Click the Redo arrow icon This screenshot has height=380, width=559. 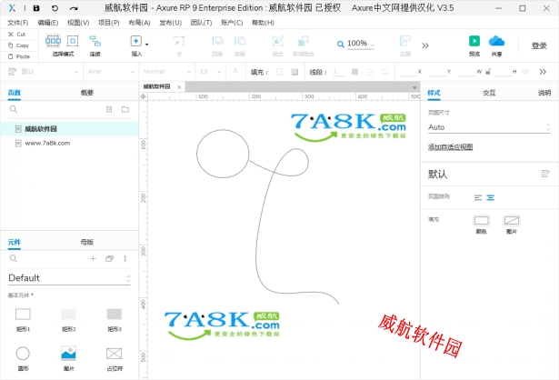pyautogui.click(x=74, y=8)
